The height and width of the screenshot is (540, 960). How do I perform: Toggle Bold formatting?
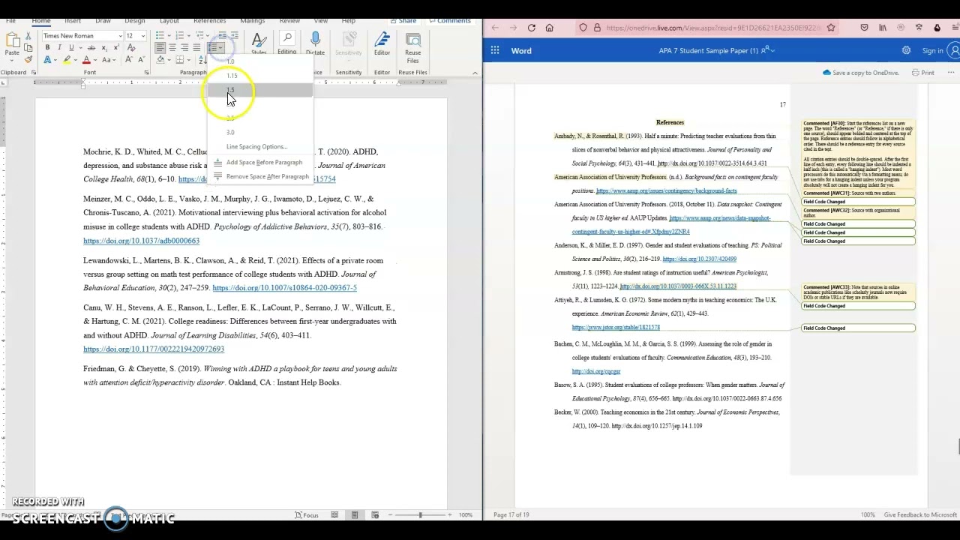pos(47,48)
